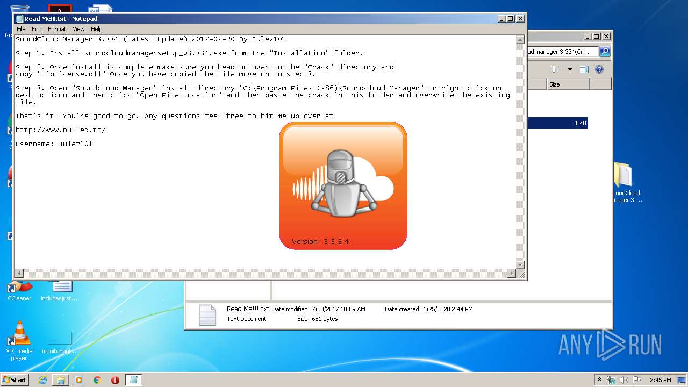Select the highlighted 1 KB file row in Explorer
The image size is (688, 387).
[557, 123]
